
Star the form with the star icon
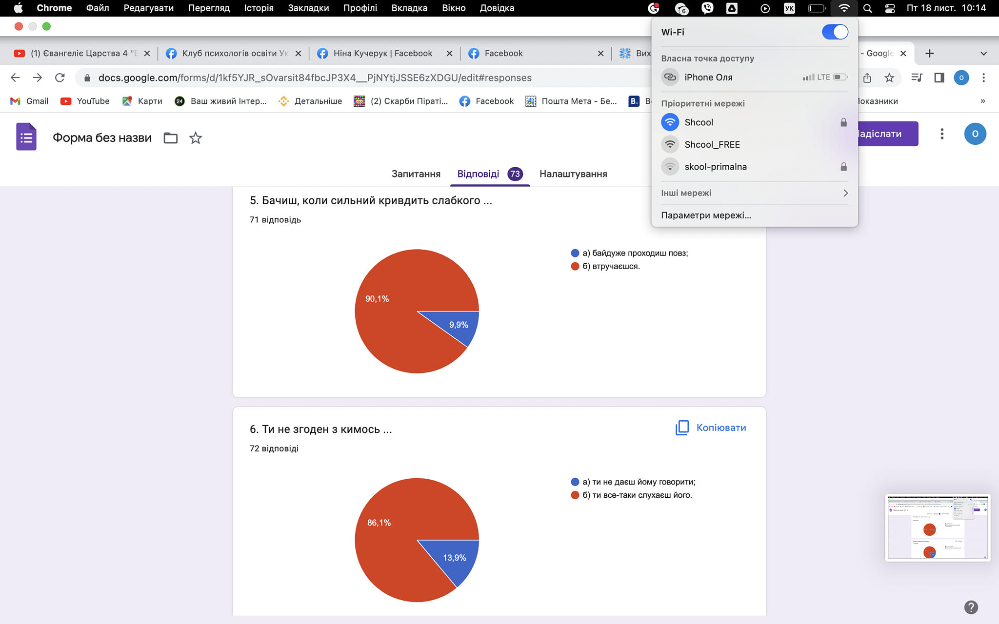(196, 138)
